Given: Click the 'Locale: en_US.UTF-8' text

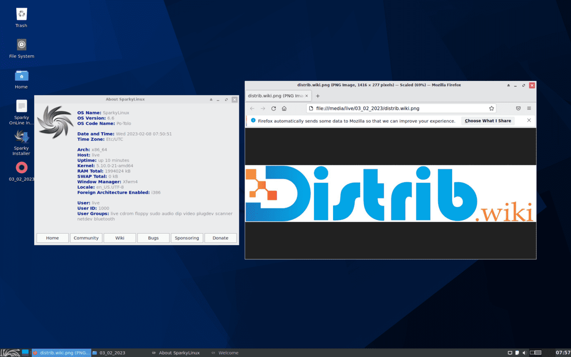Looking at the screenshot, I should 100,187.
